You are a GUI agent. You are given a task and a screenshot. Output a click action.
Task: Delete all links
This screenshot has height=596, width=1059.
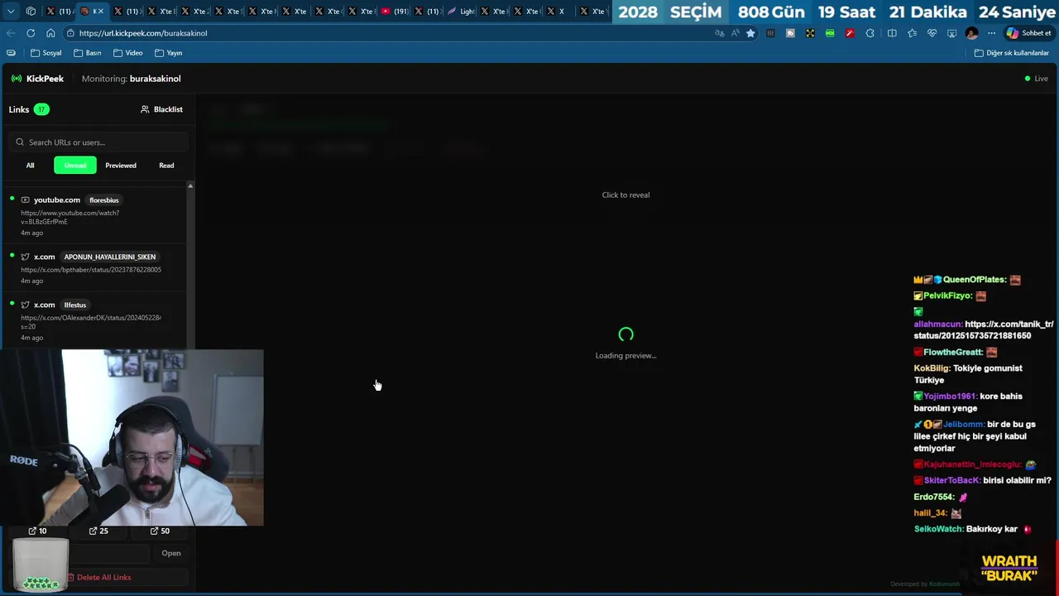tap(99, 577)
